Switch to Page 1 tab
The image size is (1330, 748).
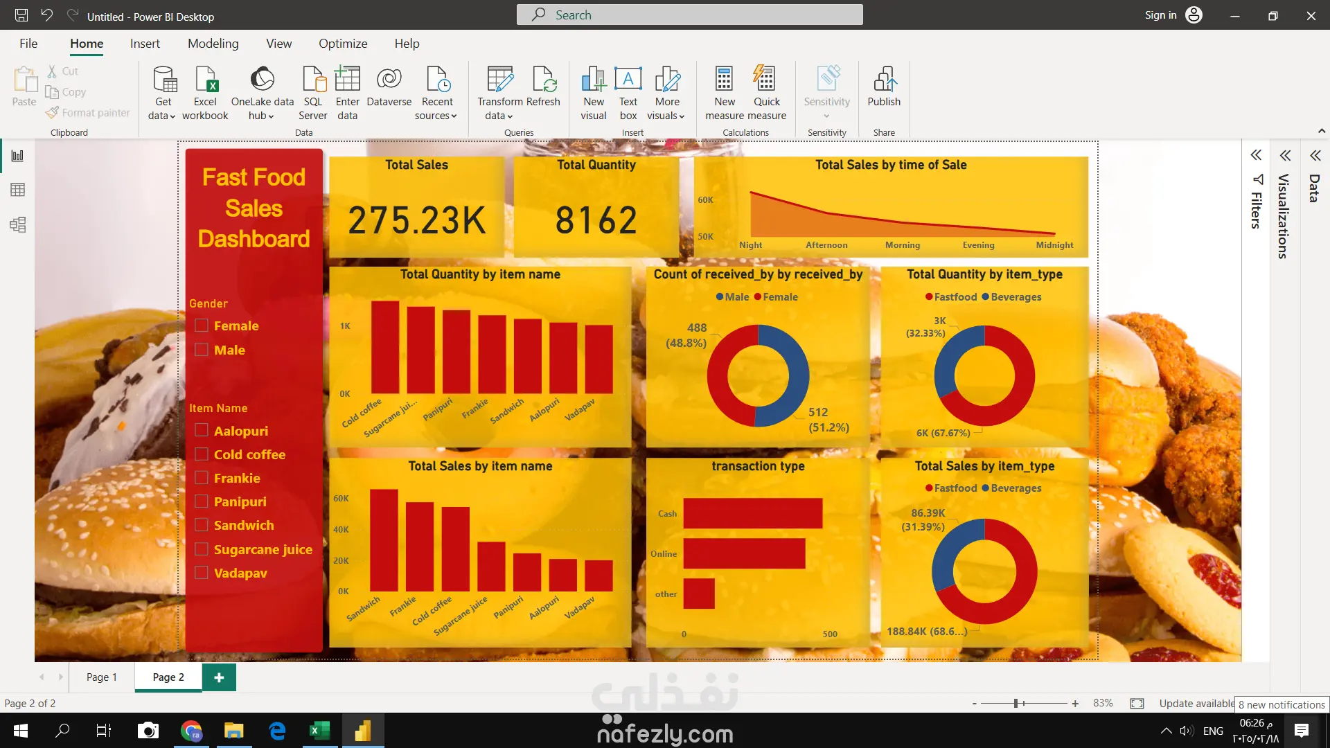(101, 677)
